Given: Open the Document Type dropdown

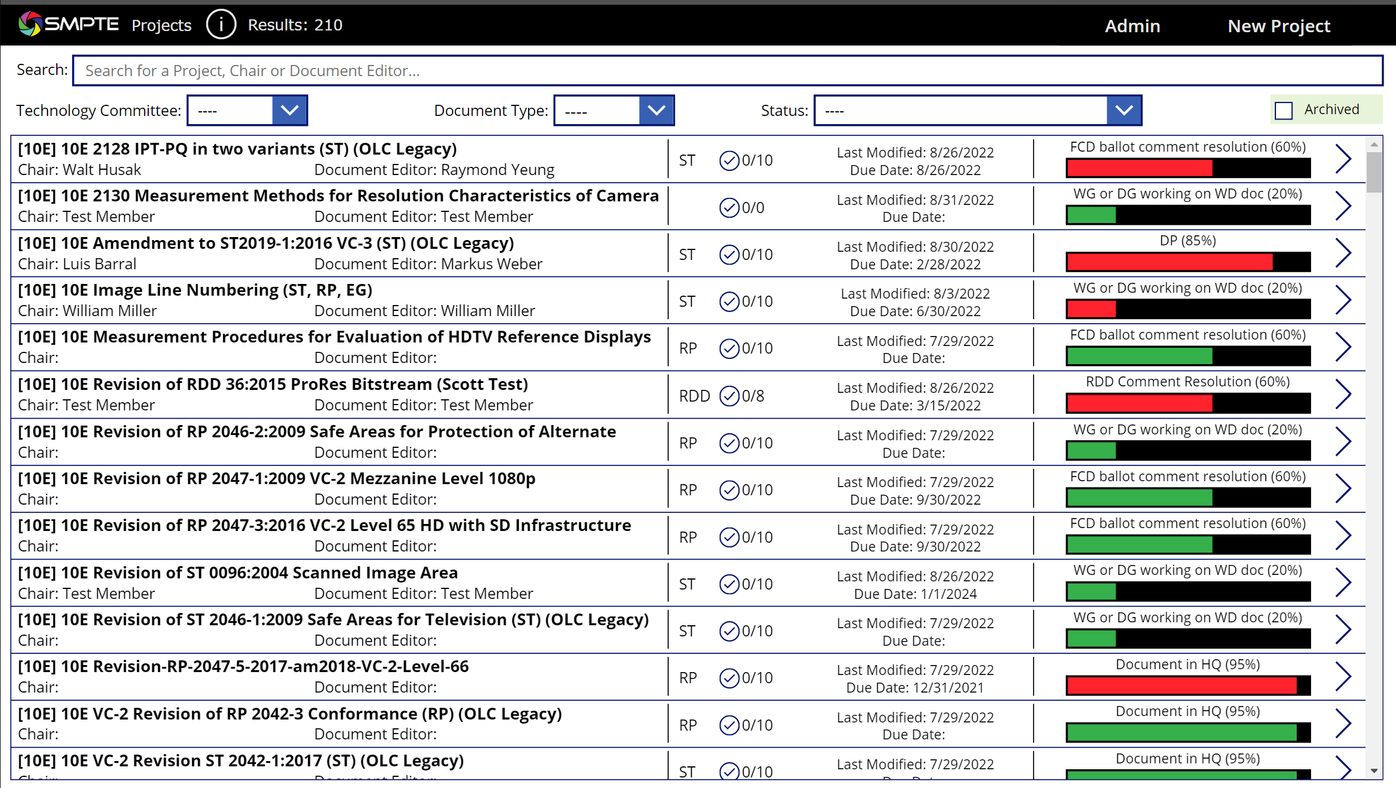Looking at the screenshot, I should [656, 110].
